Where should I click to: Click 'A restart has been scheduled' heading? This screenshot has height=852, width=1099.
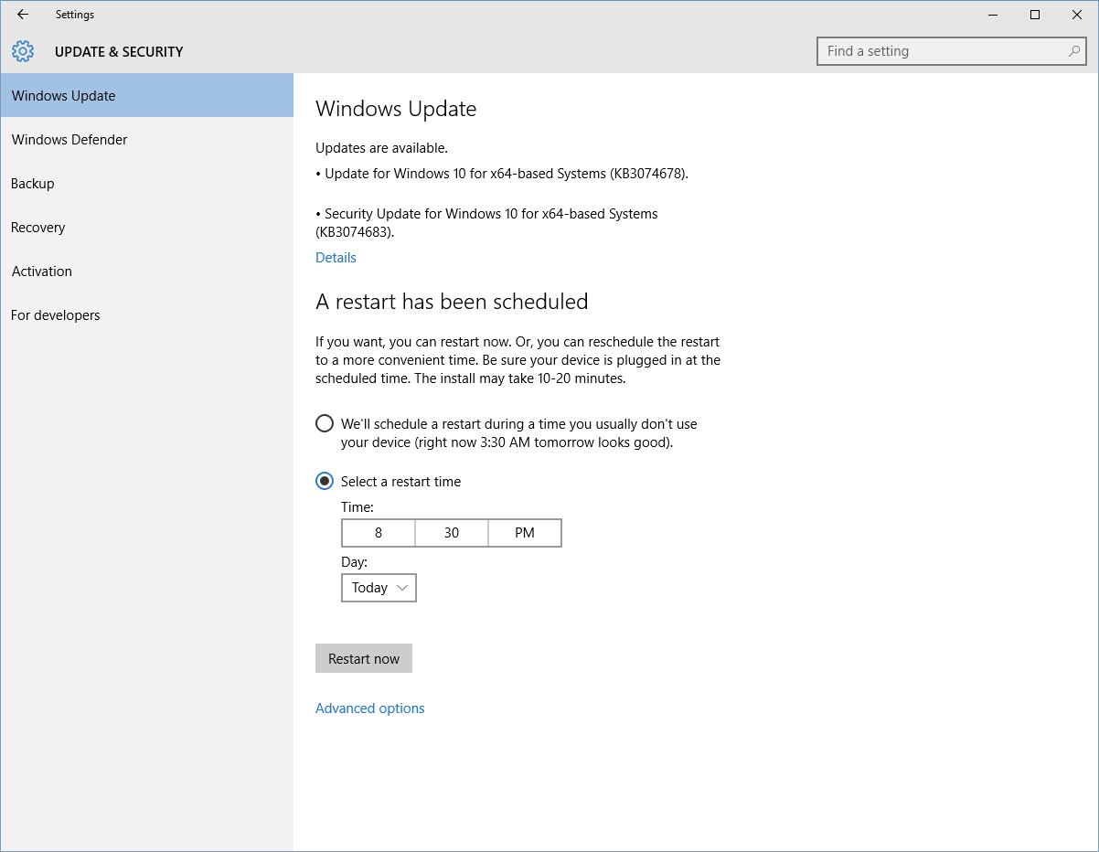452,301
